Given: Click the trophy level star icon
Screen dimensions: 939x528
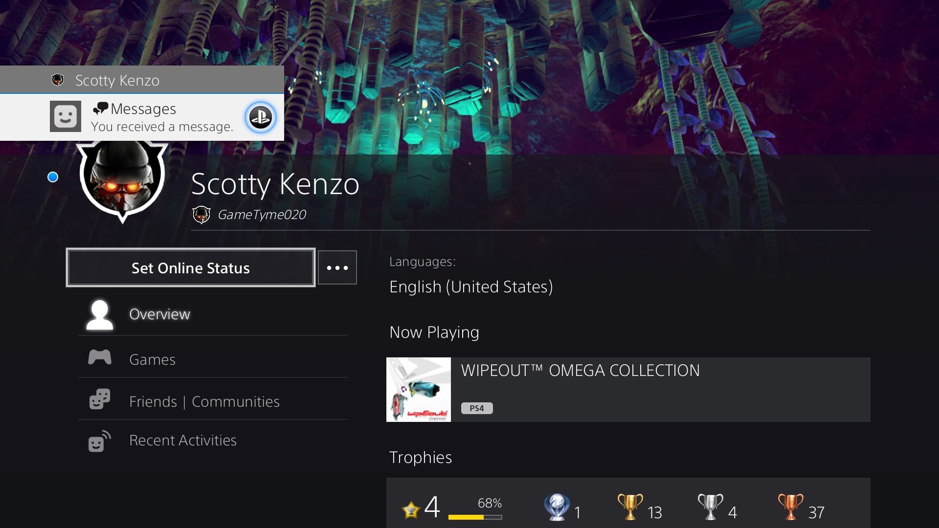Looking at the screenshot, I should click(x=412, y=509).
